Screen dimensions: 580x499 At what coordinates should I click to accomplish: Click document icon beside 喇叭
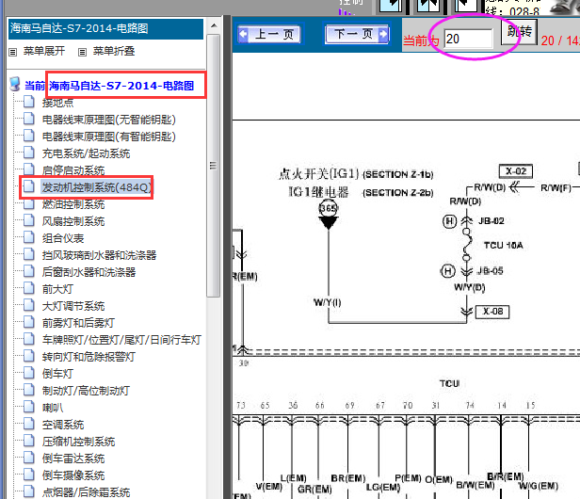[29, 407]
